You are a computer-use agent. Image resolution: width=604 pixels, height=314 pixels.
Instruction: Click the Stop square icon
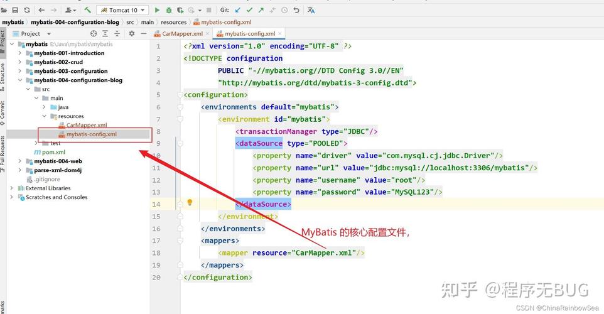click(x=209, y=10)
